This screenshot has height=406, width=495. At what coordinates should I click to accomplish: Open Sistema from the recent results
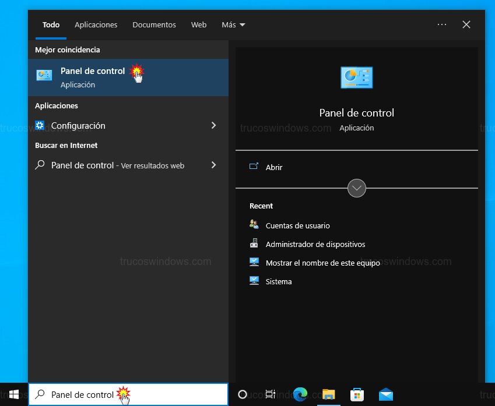(x=254, y=281)
